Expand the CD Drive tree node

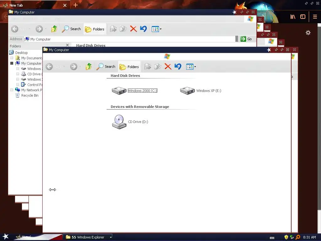point(18,74)
